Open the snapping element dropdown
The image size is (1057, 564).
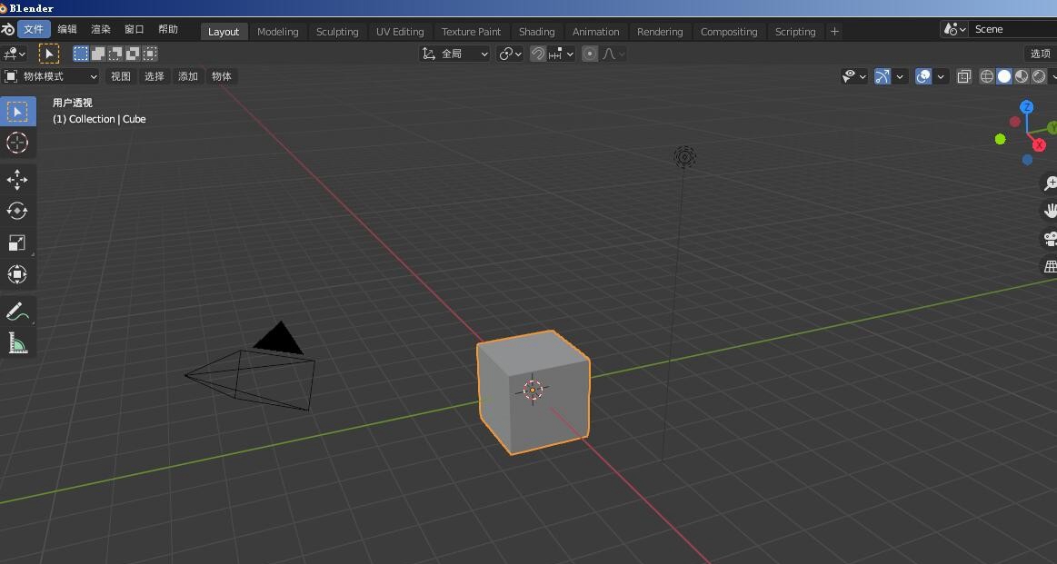[562, 54]
